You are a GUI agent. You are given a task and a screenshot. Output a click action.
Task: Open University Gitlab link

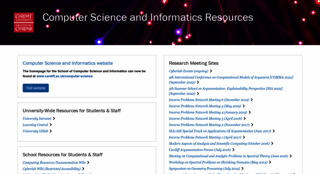pos(35,131)
